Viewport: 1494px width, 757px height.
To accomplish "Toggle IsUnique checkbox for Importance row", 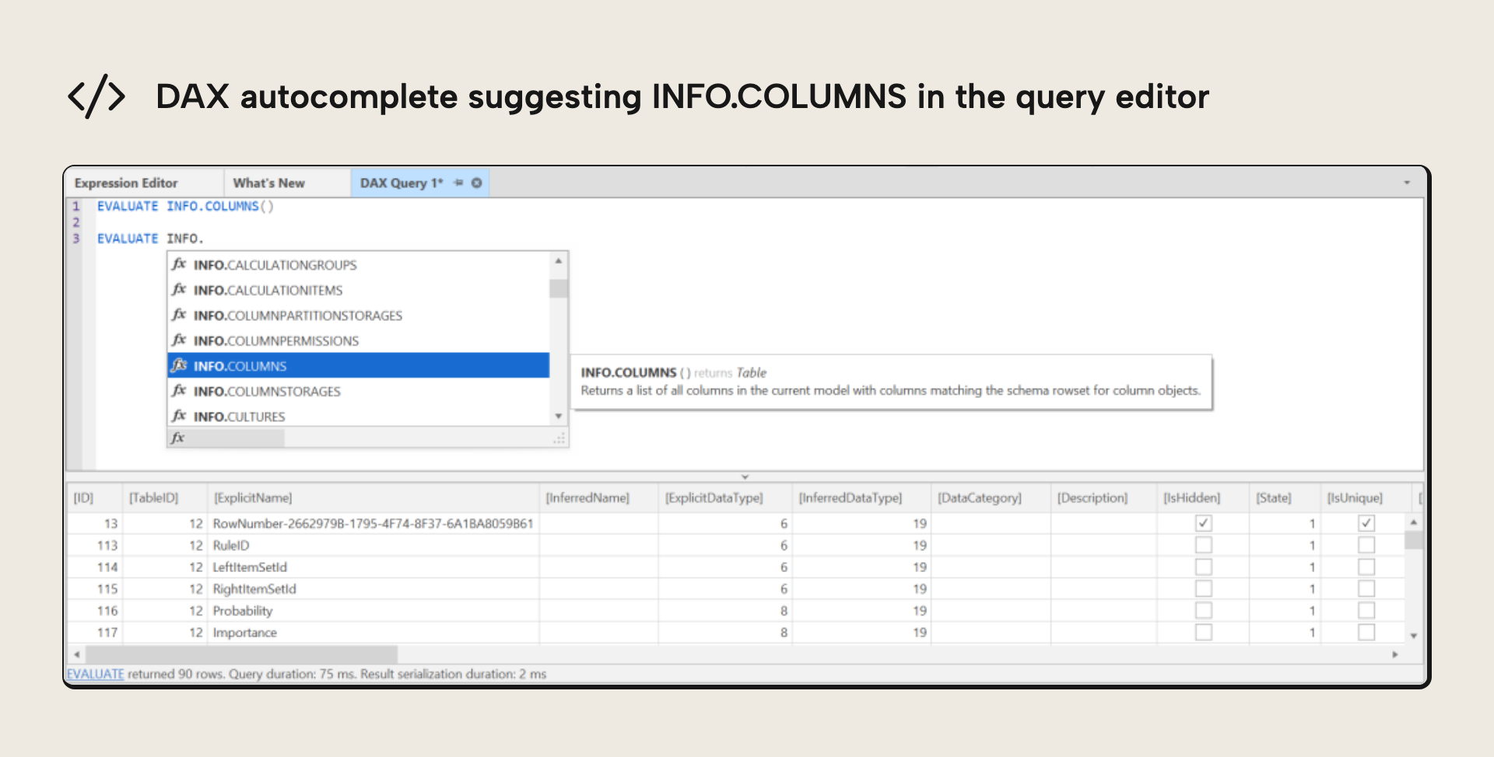I will coord(1366,632).
